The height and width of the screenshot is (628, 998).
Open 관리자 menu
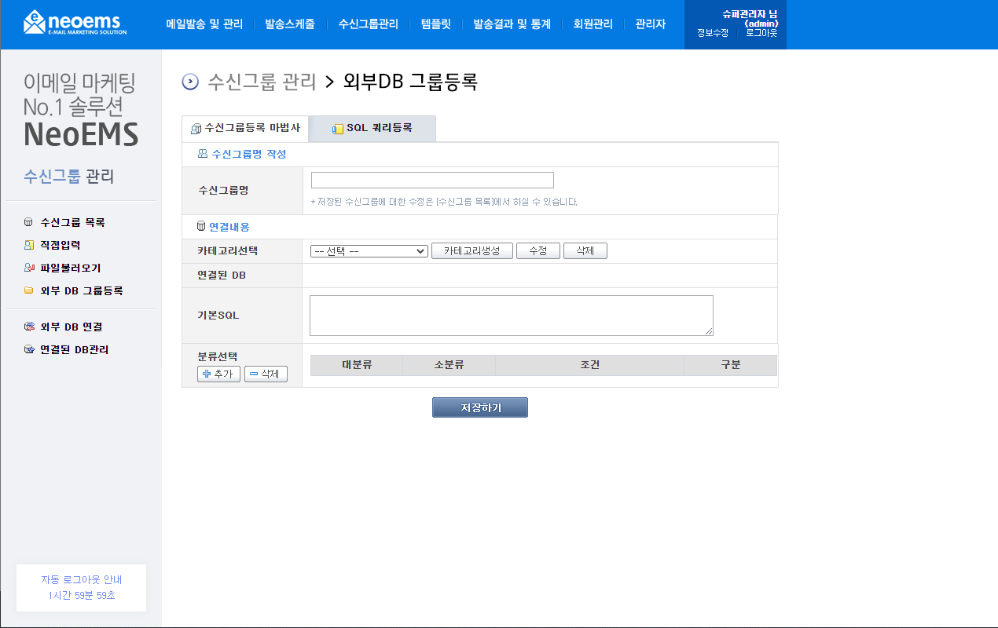coord(650,24)
